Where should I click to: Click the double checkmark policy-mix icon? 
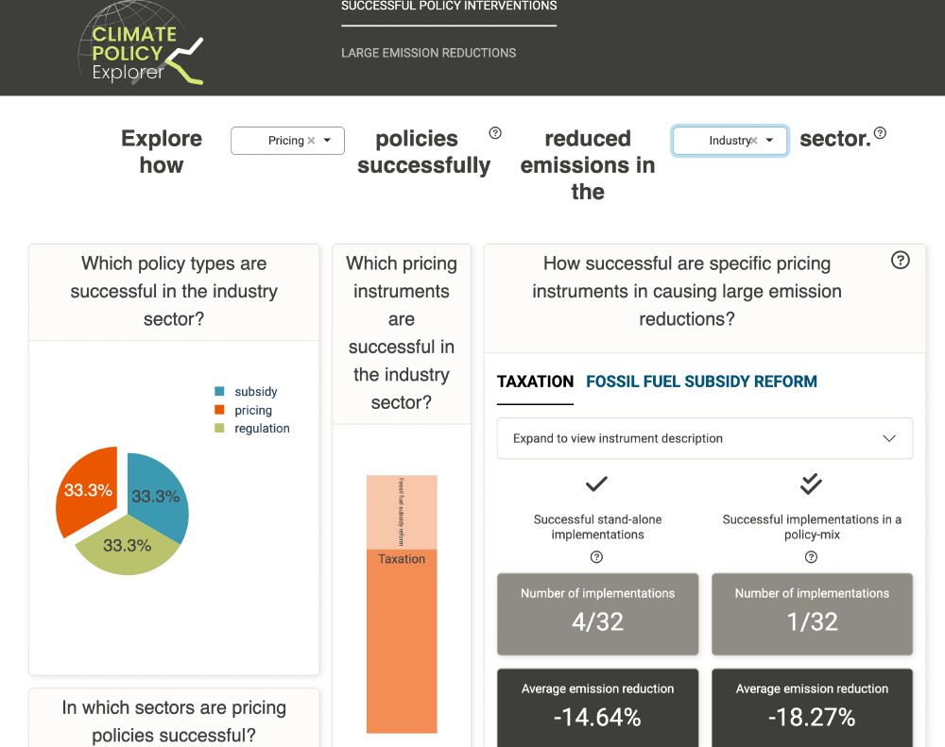[811, 484]
